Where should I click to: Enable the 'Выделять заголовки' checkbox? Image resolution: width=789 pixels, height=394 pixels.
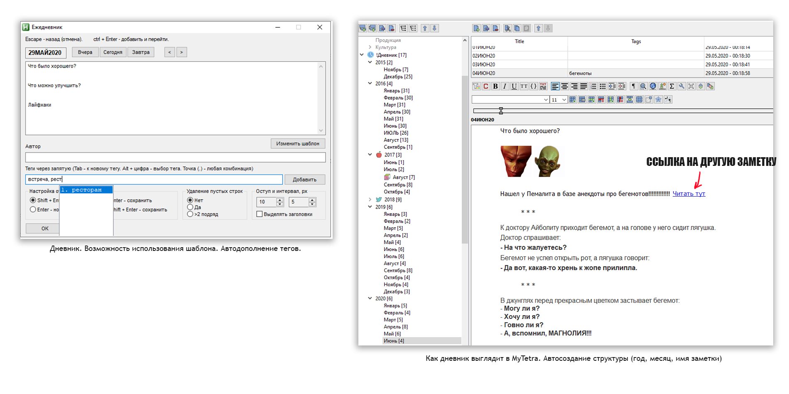(x=260, y=214)
